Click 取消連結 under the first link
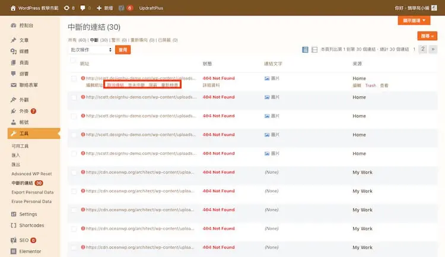445x257 pixels. tap(115, 85)
